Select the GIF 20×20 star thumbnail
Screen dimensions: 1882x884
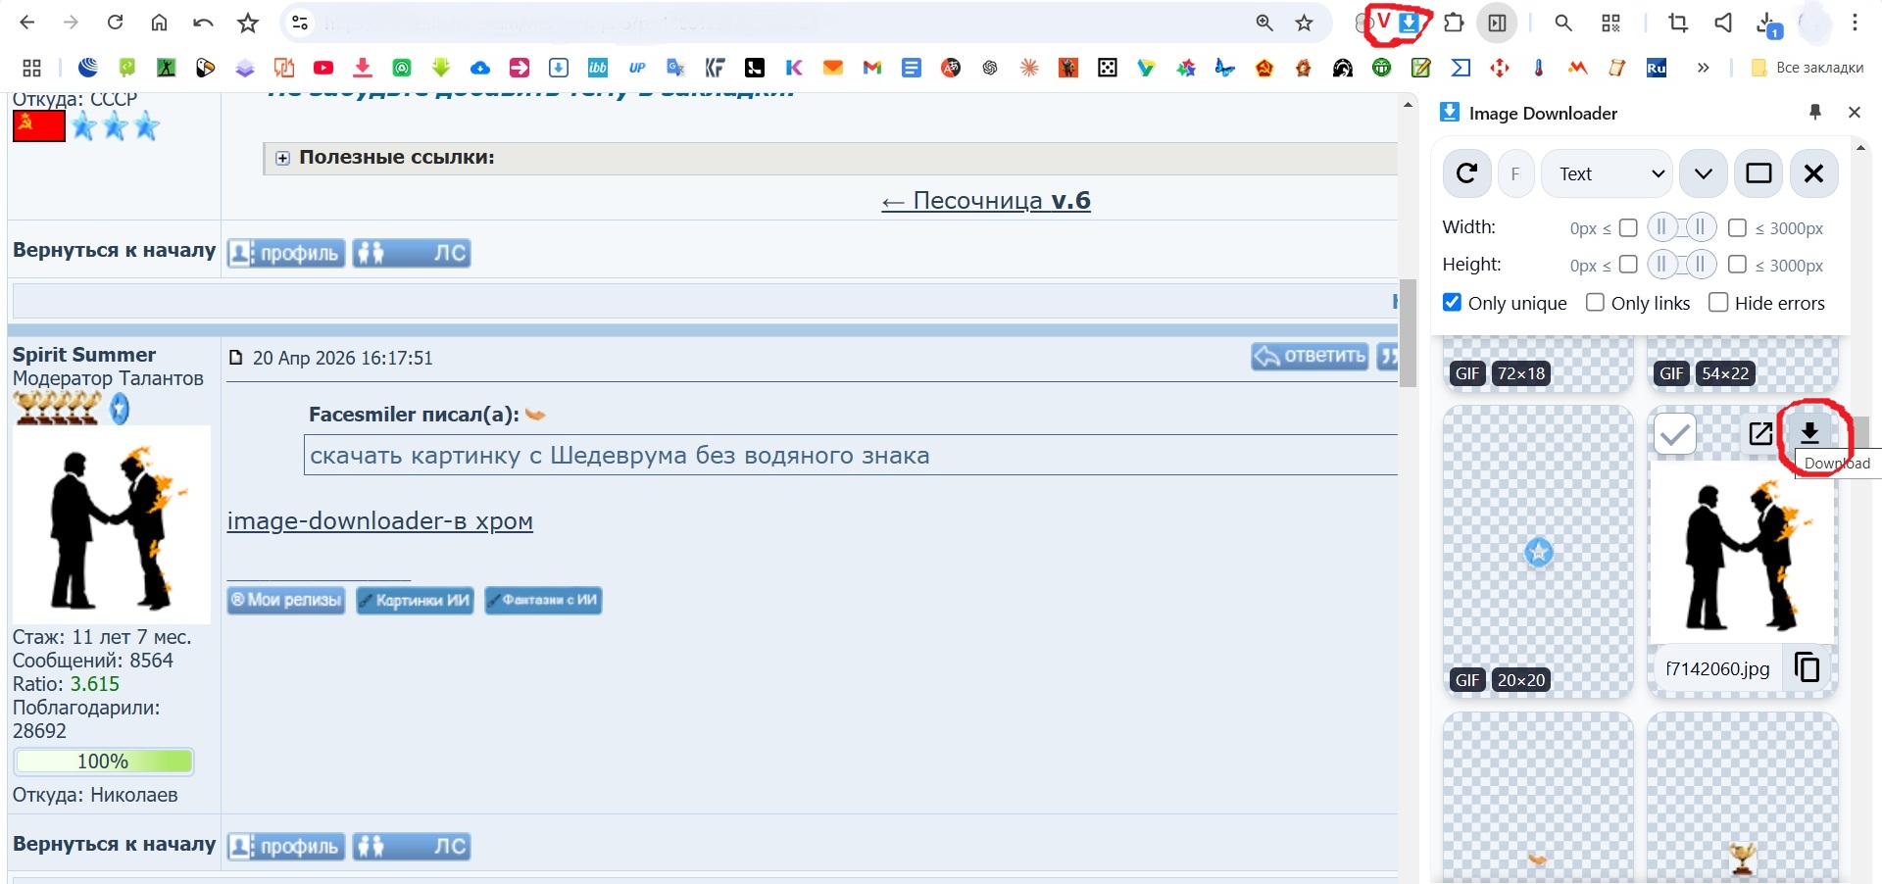click(x=1538, y=552)
